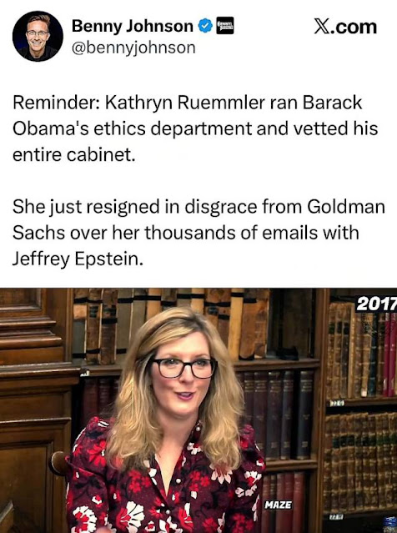Click the word "Reminder:" in the tweet

pos(56,103)
